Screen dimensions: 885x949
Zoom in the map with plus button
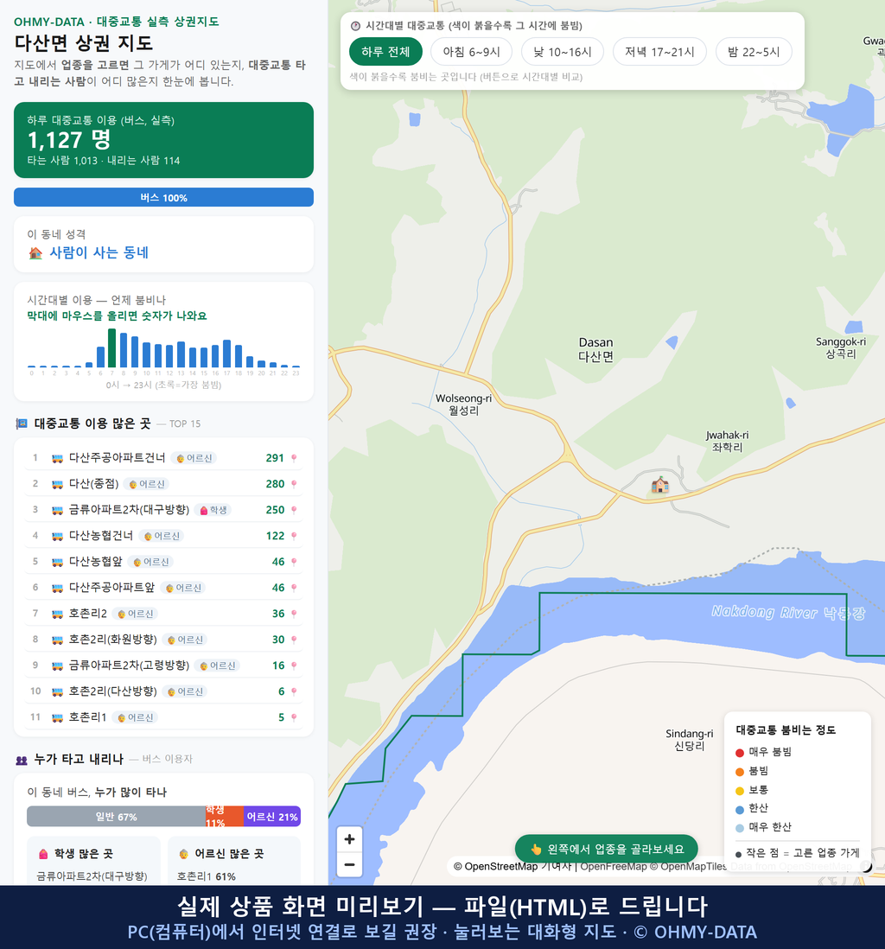point(349,839)
